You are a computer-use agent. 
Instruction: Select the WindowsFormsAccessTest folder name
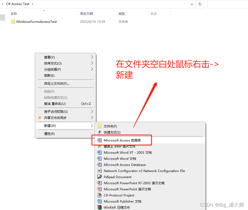36,22
